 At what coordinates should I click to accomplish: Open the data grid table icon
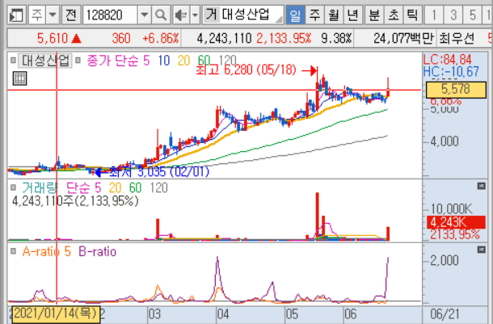point(19,78)
